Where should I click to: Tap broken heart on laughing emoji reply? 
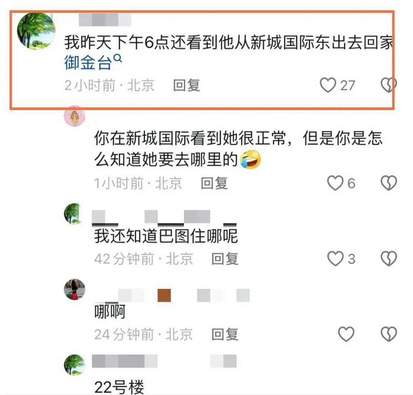[389, 183]
